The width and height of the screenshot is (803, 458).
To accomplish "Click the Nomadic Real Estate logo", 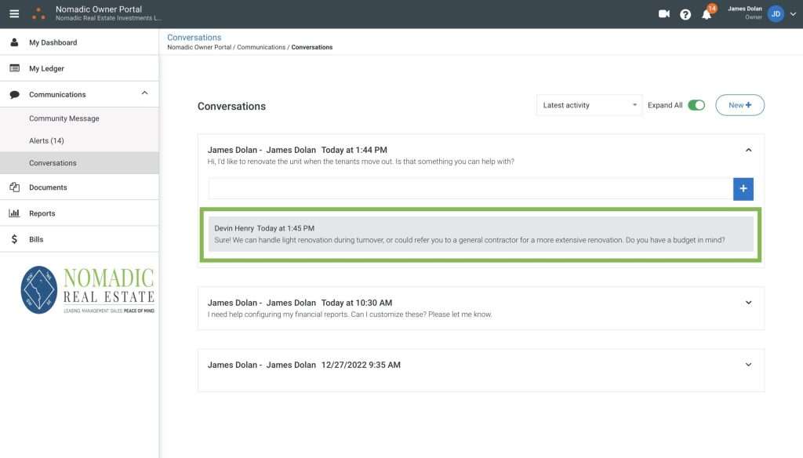I will click(87, 289).
